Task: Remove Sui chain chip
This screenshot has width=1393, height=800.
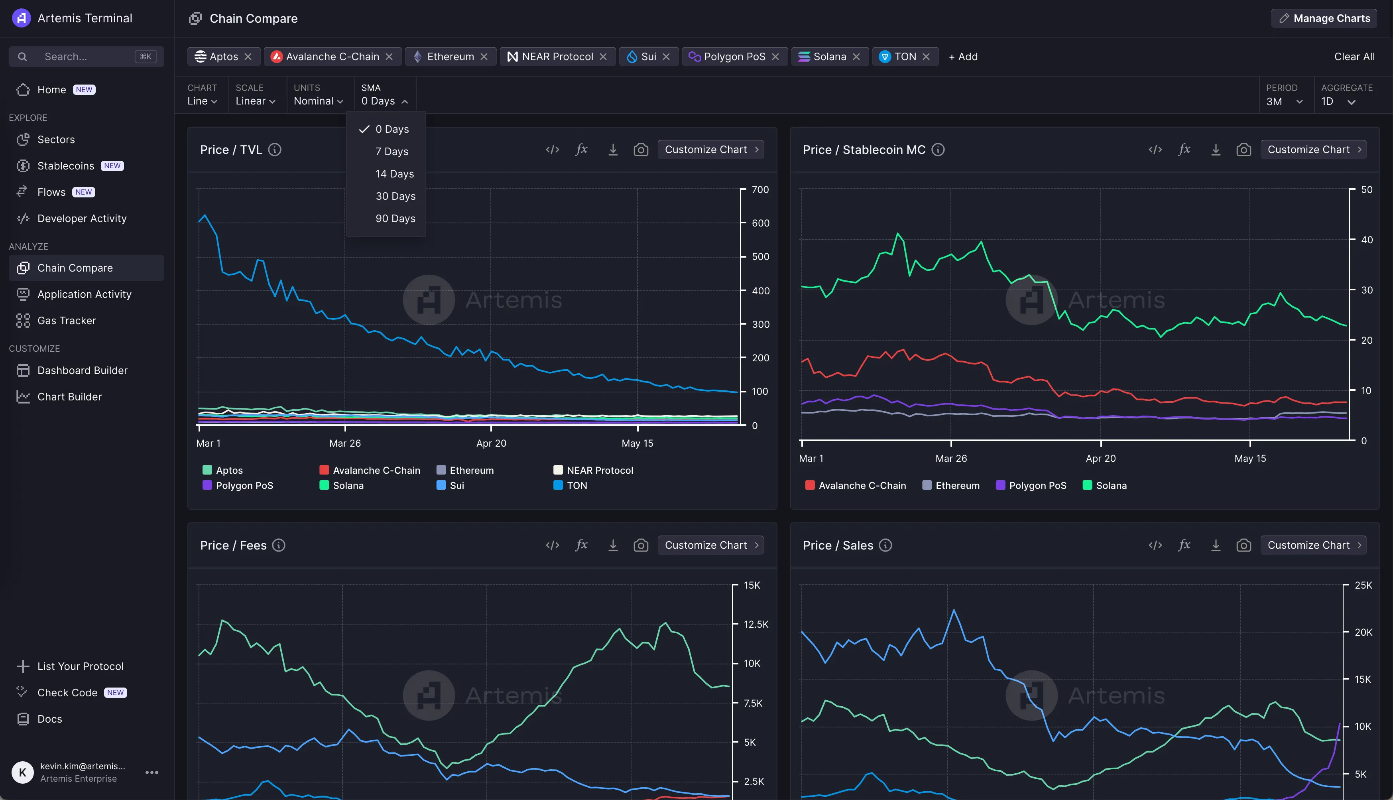Action: pos(666,57)
